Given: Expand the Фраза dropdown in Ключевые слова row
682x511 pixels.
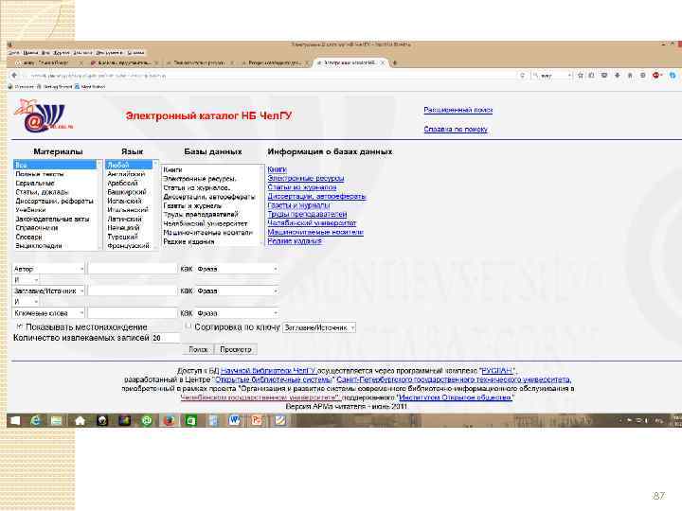Looking at the screenshot, I should click(237, 313).
